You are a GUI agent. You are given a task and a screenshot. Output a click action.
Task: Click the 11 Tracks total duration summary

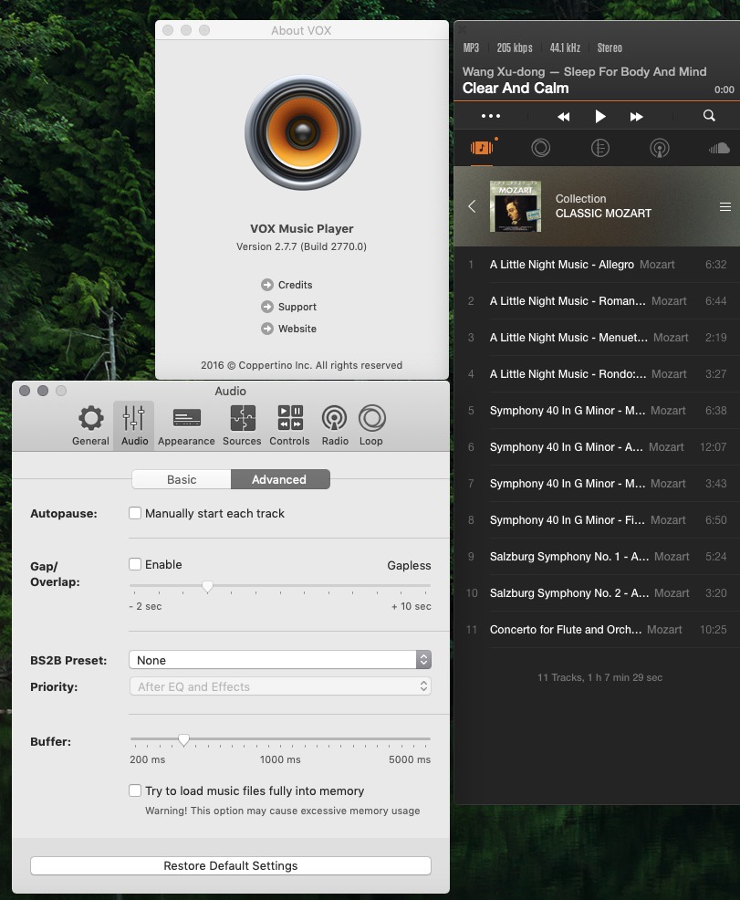[600, 677]
